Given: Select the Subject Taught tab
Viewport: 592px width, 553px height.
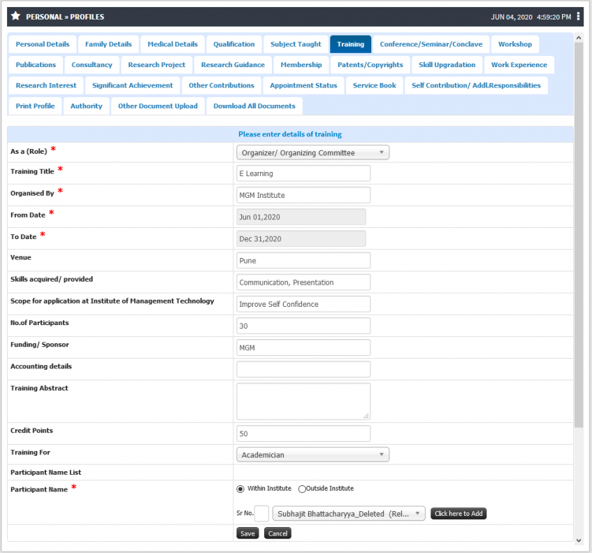Looking at the screenshot, I should click(296, 44).
